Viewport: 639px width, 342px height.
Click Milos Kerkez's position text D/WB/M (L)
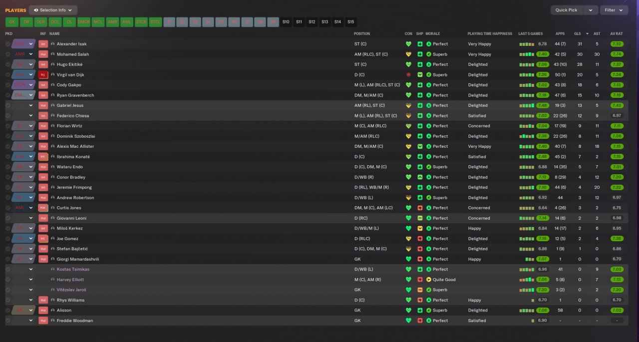tap(366, 228)
